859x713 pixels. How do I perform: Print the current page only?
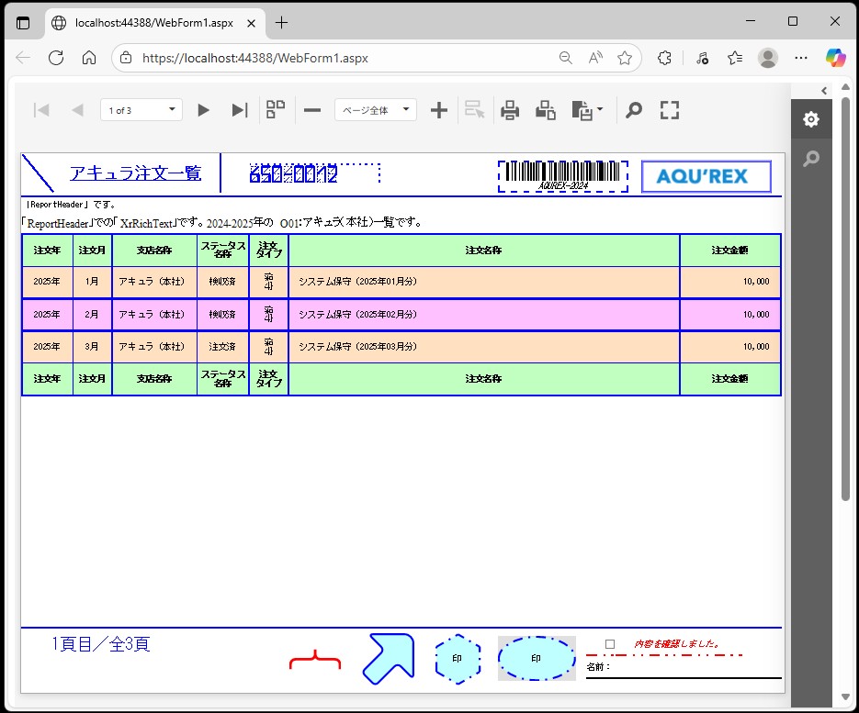546,110
